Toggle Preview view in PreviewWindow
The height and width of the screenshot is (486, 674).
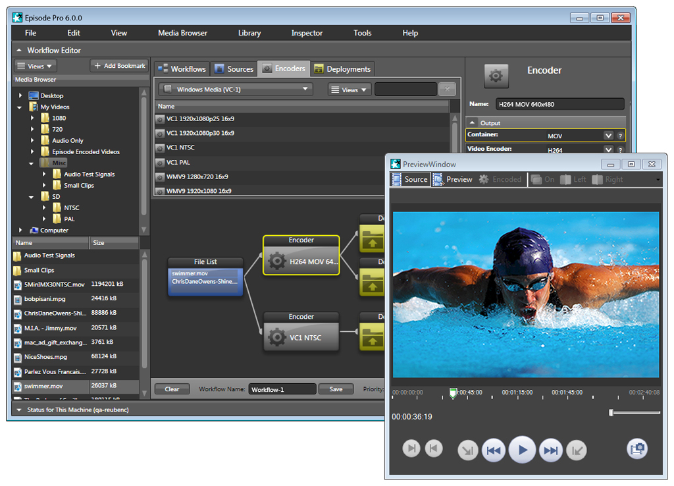point(453,179)
